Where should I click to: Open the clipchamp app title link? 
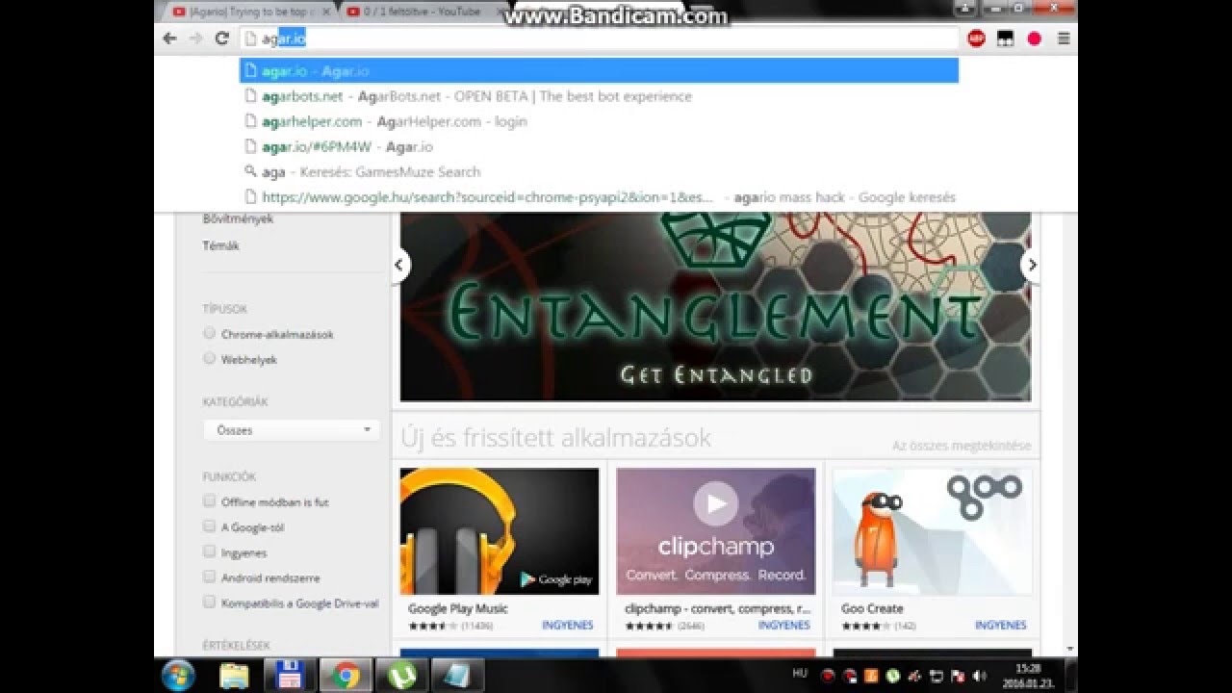pyautogui.click(x=717, y=608)
